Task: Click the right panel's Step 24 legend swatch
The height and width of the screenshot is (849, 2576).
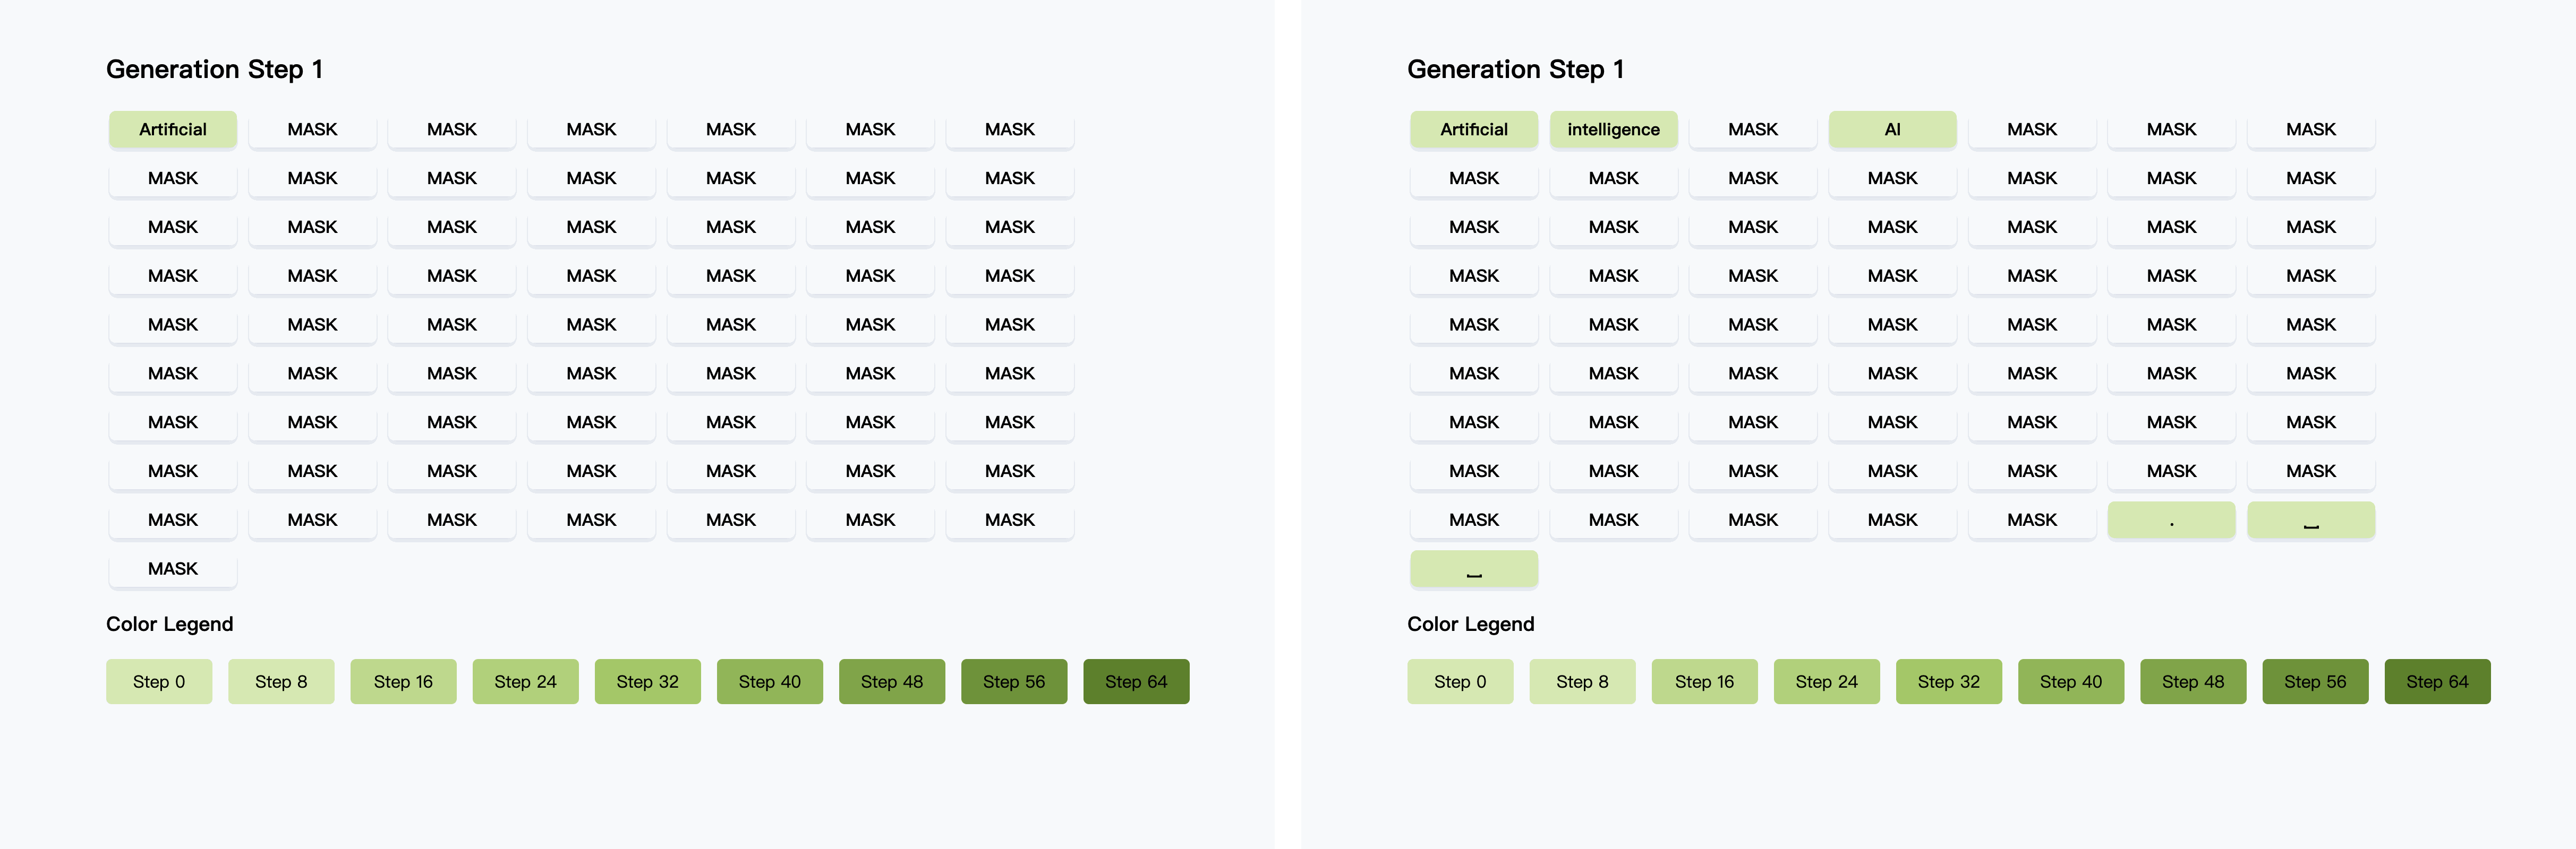Action: [x=1826, y=681]
